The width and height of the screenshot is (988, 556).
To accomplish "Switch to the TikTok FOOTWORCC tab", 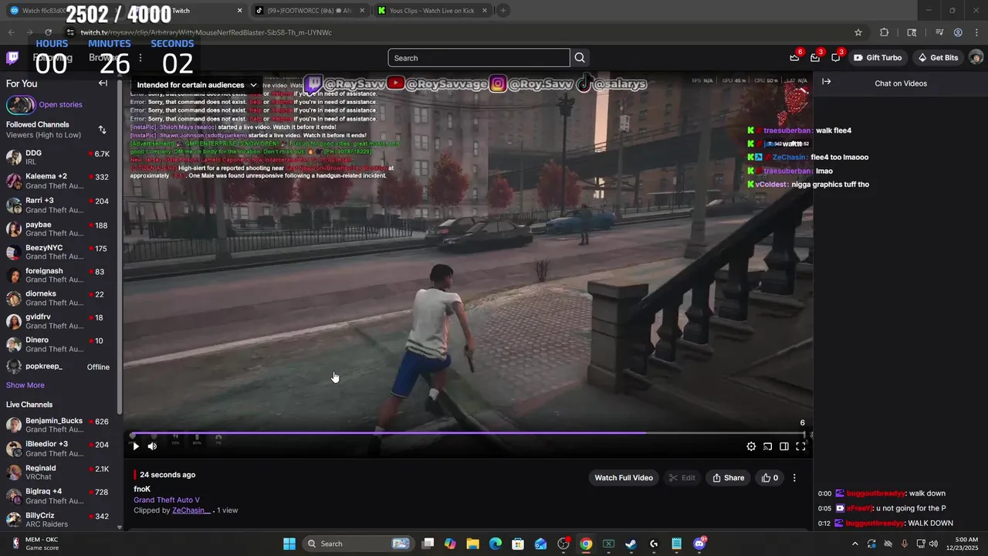I will coord(310,11).
